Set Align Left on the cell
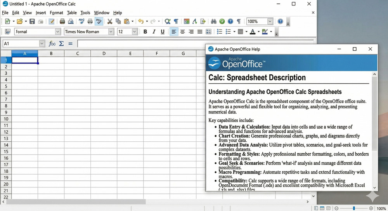 coord(174,32)
